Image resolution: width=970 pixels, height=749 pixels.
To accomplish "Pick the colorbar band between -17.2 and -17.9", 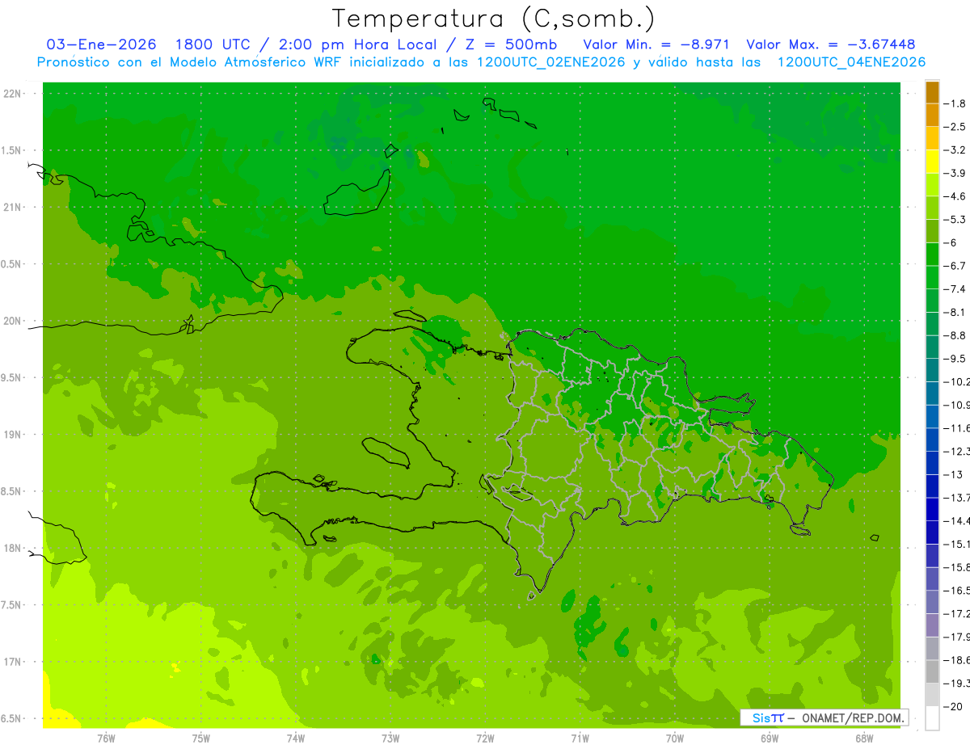I will click(x=932, y=625).
